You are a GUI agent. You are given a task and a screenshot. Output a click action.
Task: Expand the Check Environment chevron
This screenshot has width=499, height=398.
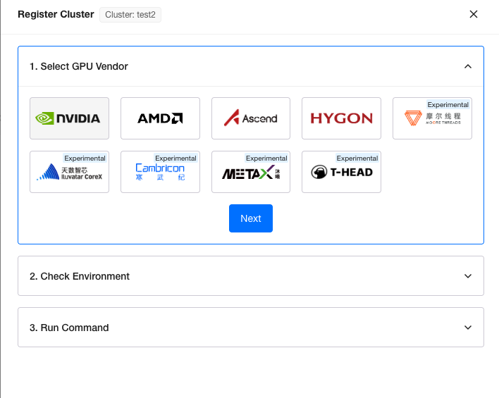pyautogui.click(x=468, y=276)
